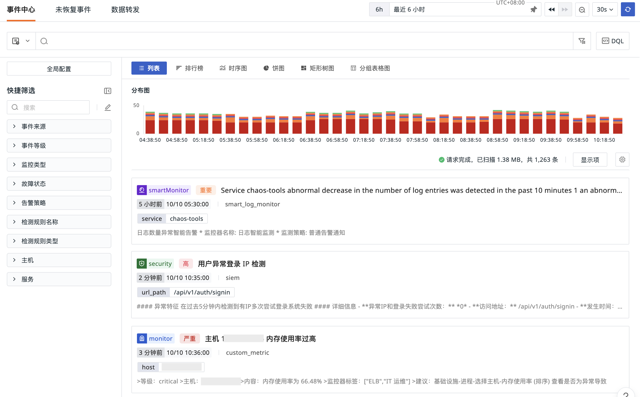640x397 pixels.
Task: Click the blue refresh icon button
Action: pyautogui.click(x=627, y=10)
